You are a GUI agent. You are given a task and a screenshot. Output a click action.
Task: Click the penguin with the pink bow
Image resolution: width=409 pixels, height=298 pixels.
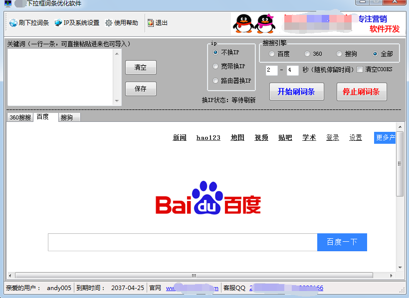point(265,23)
